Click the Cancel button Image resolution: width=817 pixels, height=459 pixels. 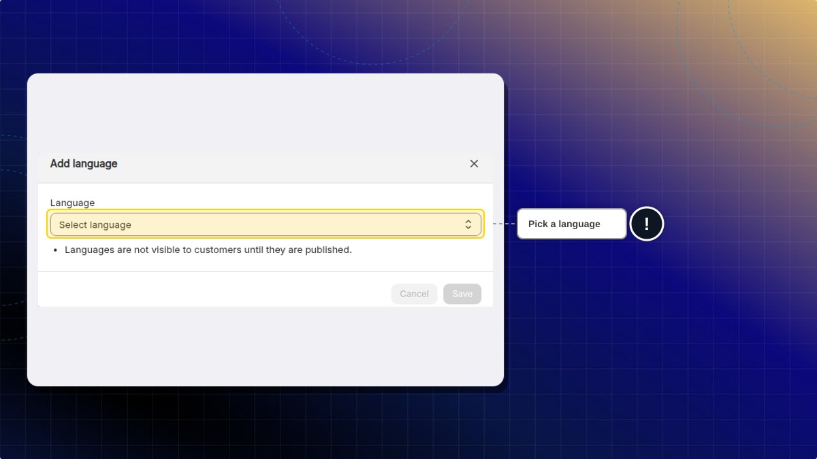coord(414,294)
